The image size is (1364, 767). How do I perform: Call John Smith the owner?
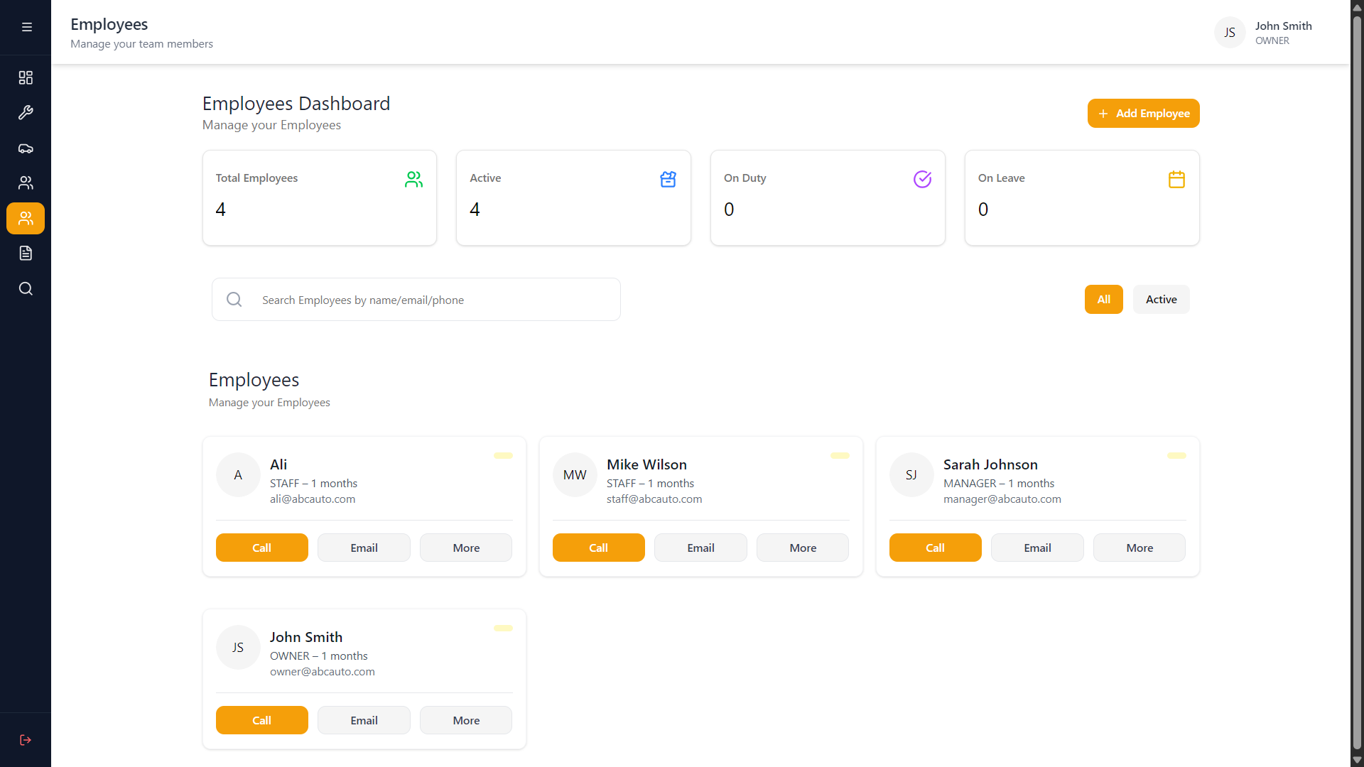point(261,719)
